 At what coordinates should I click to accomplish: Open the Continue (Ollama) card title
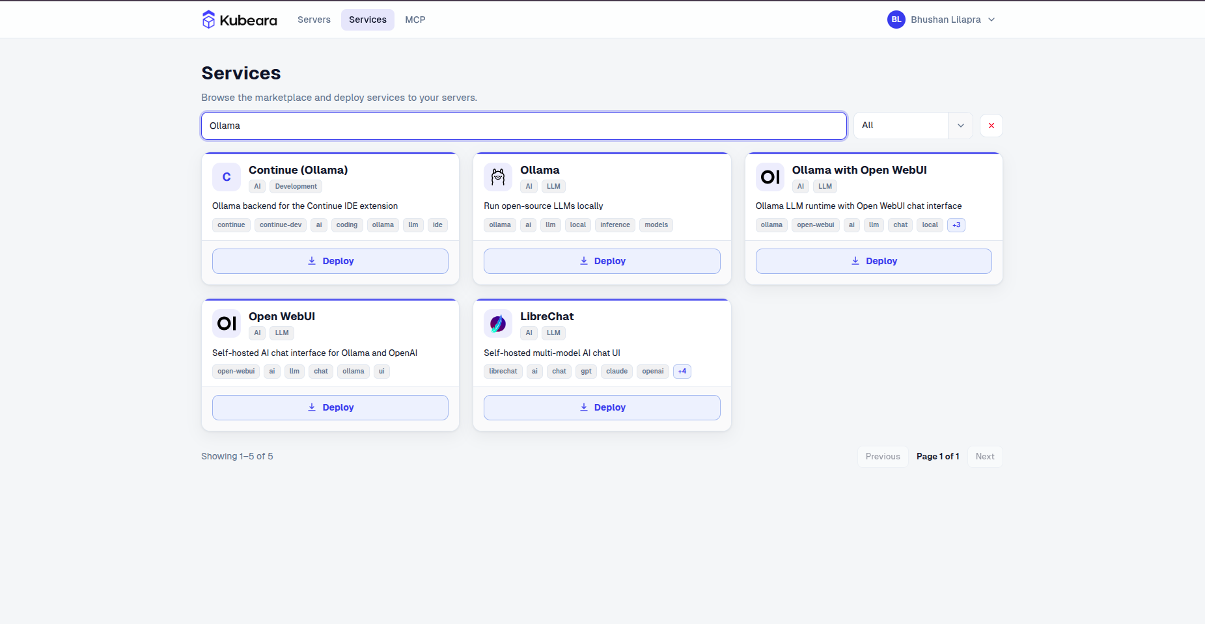[298, 170]
